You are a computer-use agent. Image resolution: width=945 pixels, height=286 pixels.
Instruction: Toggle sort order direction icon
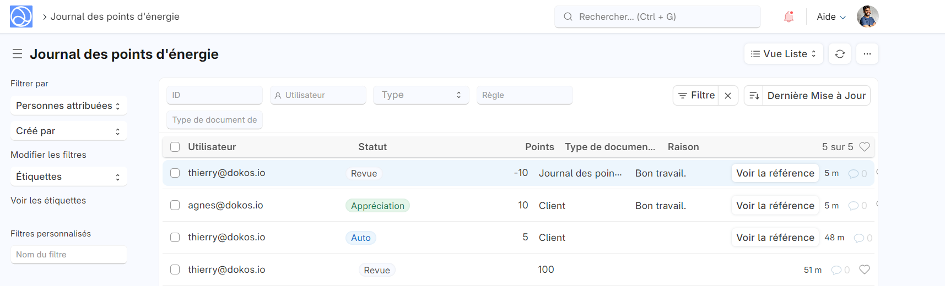(x=754, y=96)
